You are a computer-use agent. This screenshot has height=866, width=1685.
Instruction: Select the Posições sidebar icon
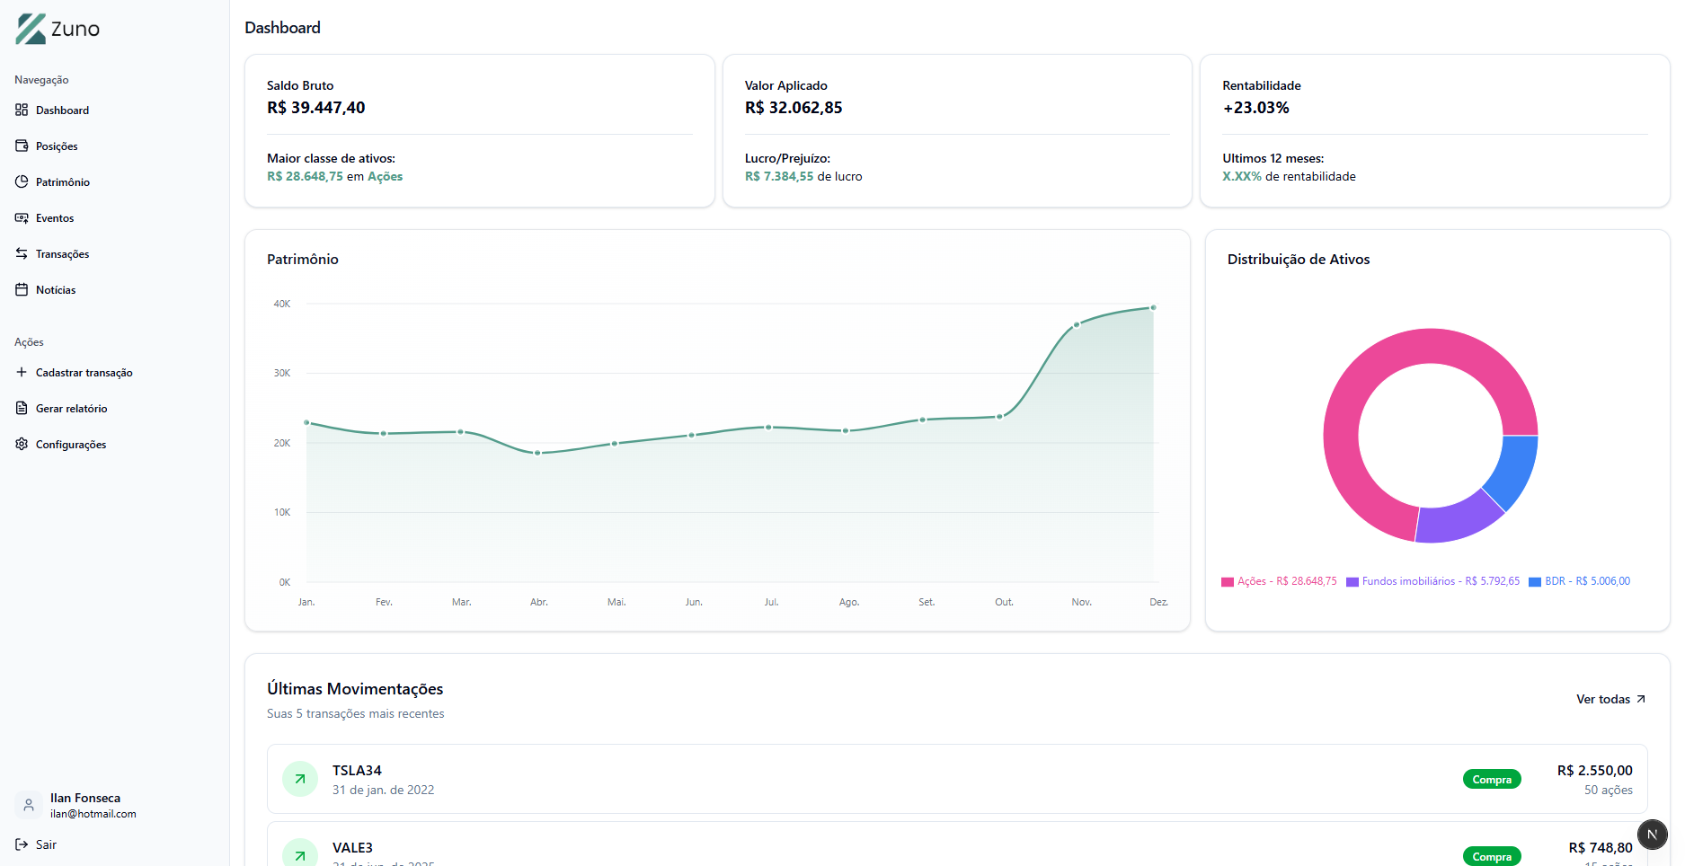tap(21, 146)
